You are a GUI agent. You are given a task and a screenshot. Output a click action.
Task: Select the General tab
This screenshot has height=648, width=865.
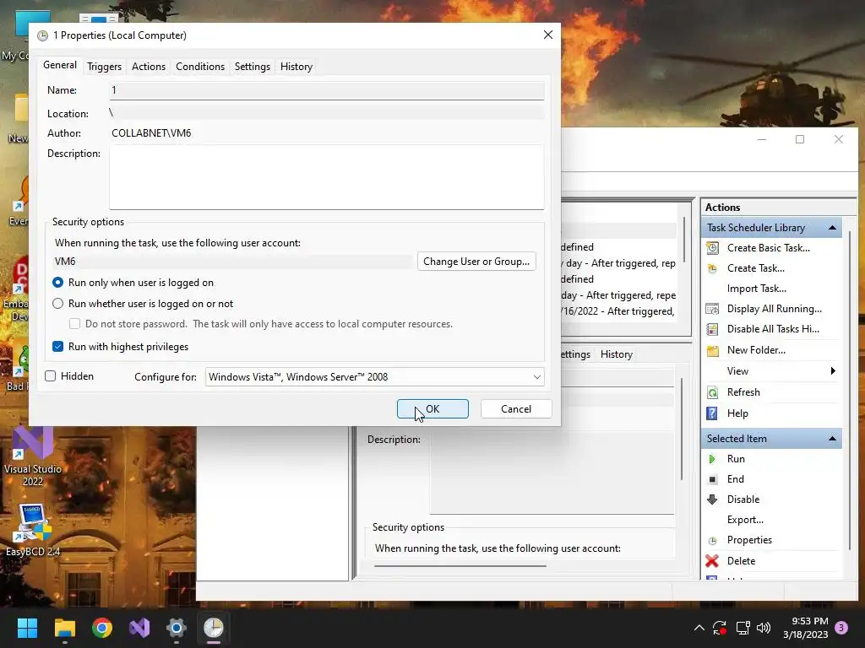tap(60, 65)
